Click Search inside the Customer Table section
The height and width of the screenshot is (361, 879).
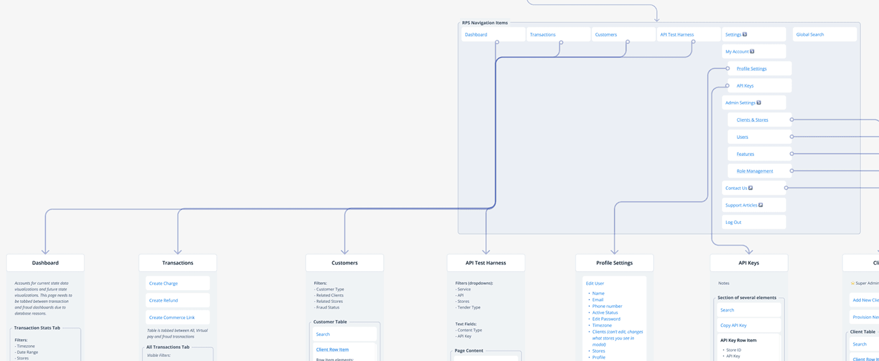pos(345,334)
